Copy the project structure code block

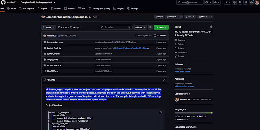pos(161,112)
